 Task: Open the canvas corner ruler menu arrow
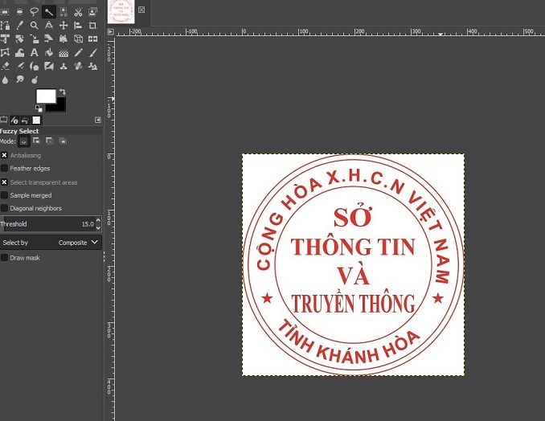click(x=111, y=32)
